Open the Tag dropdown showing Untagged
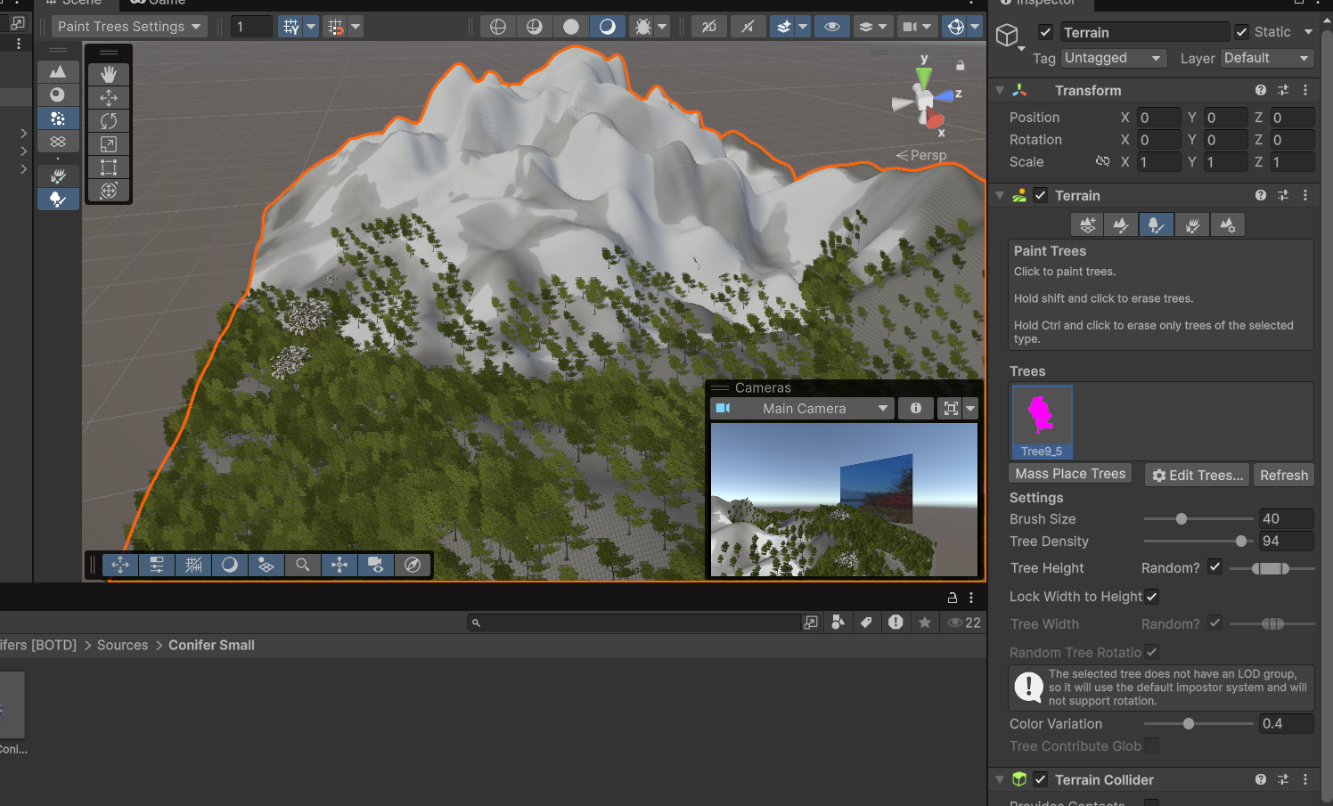1333x806 pixels. point(1114,58)
